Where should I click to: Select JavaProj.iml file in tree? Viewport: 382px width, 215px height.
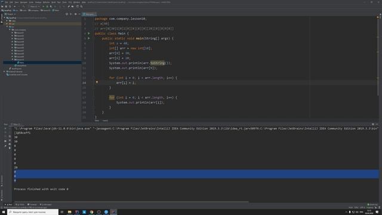tap(16, 69)
